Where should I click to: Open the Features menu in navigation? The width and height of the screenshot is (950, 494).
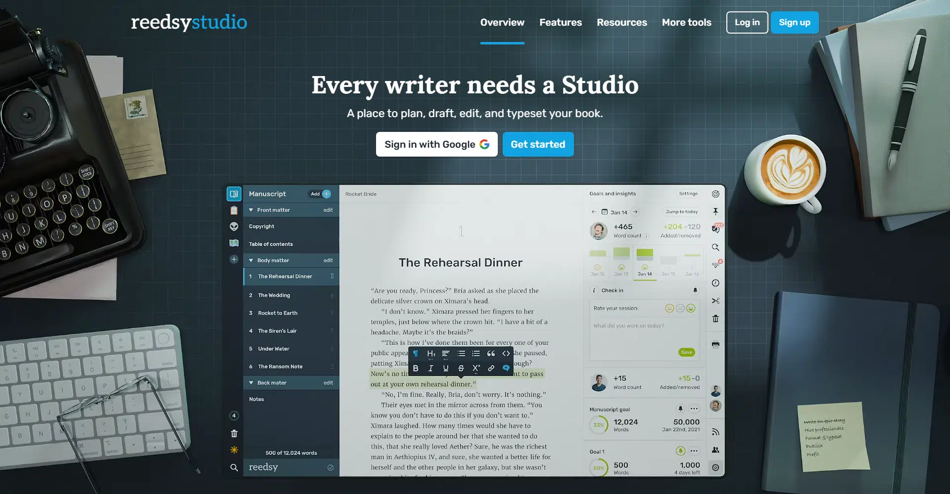pos(560,22)
